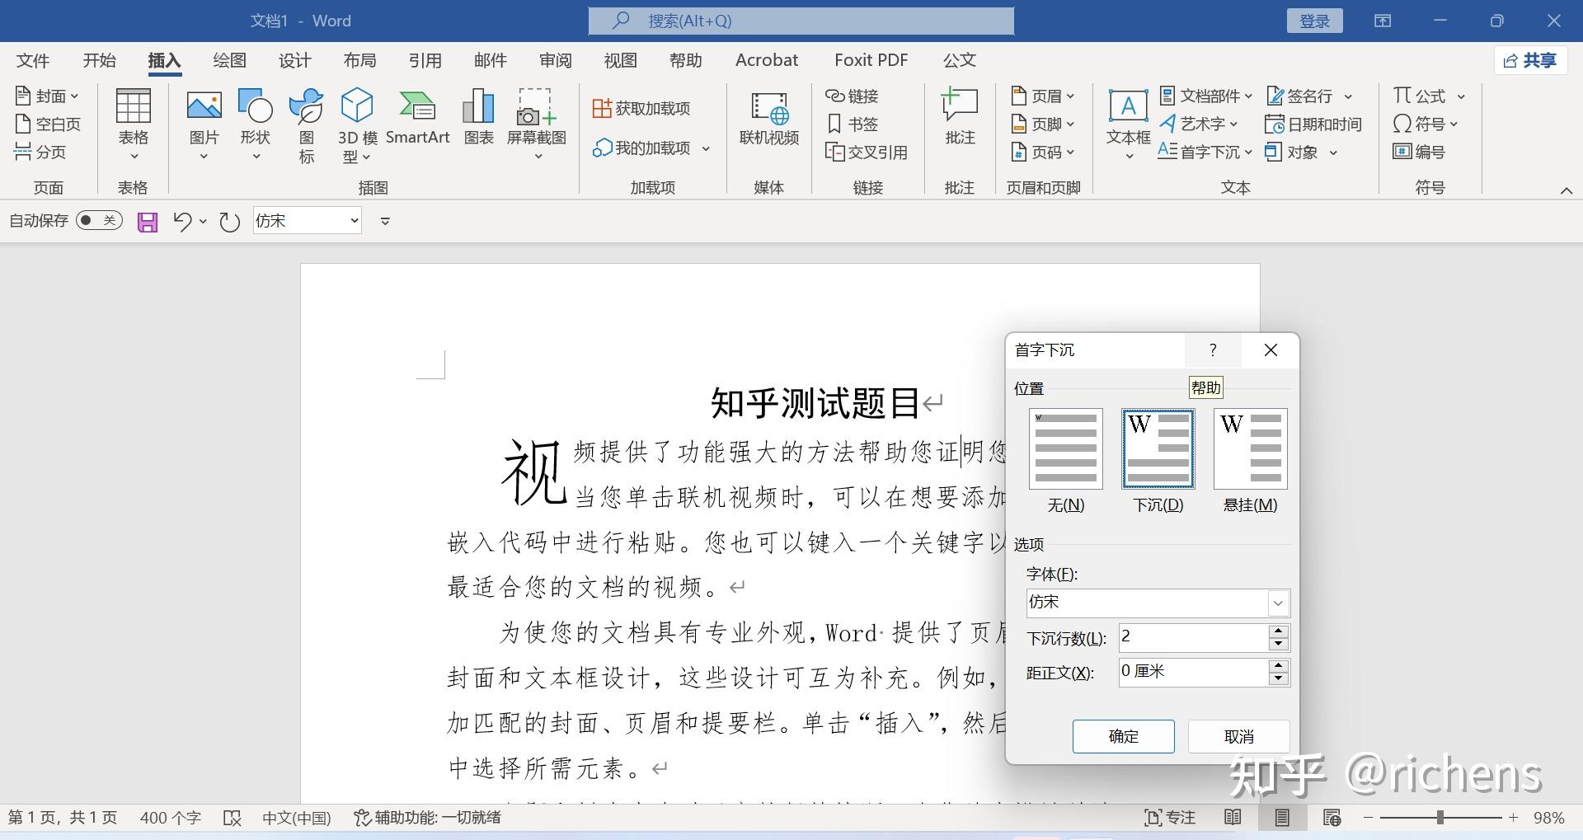
Task: Open the 页码 page number dropdown
Action: [x=1043, y=153]
